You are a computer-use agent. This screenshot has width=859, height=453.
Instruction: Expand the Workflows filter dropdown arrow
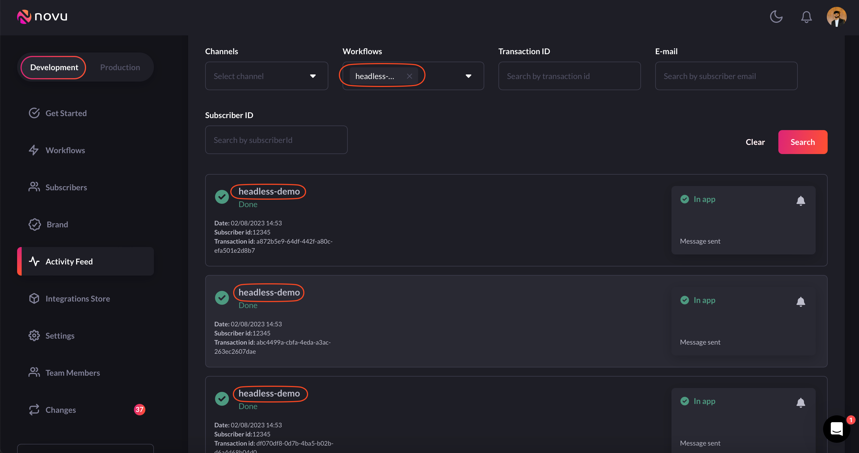click(468, 76)
